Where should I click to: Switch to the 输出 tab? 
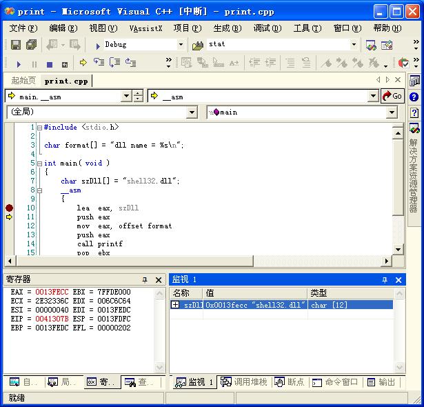(x=381, y=382)
